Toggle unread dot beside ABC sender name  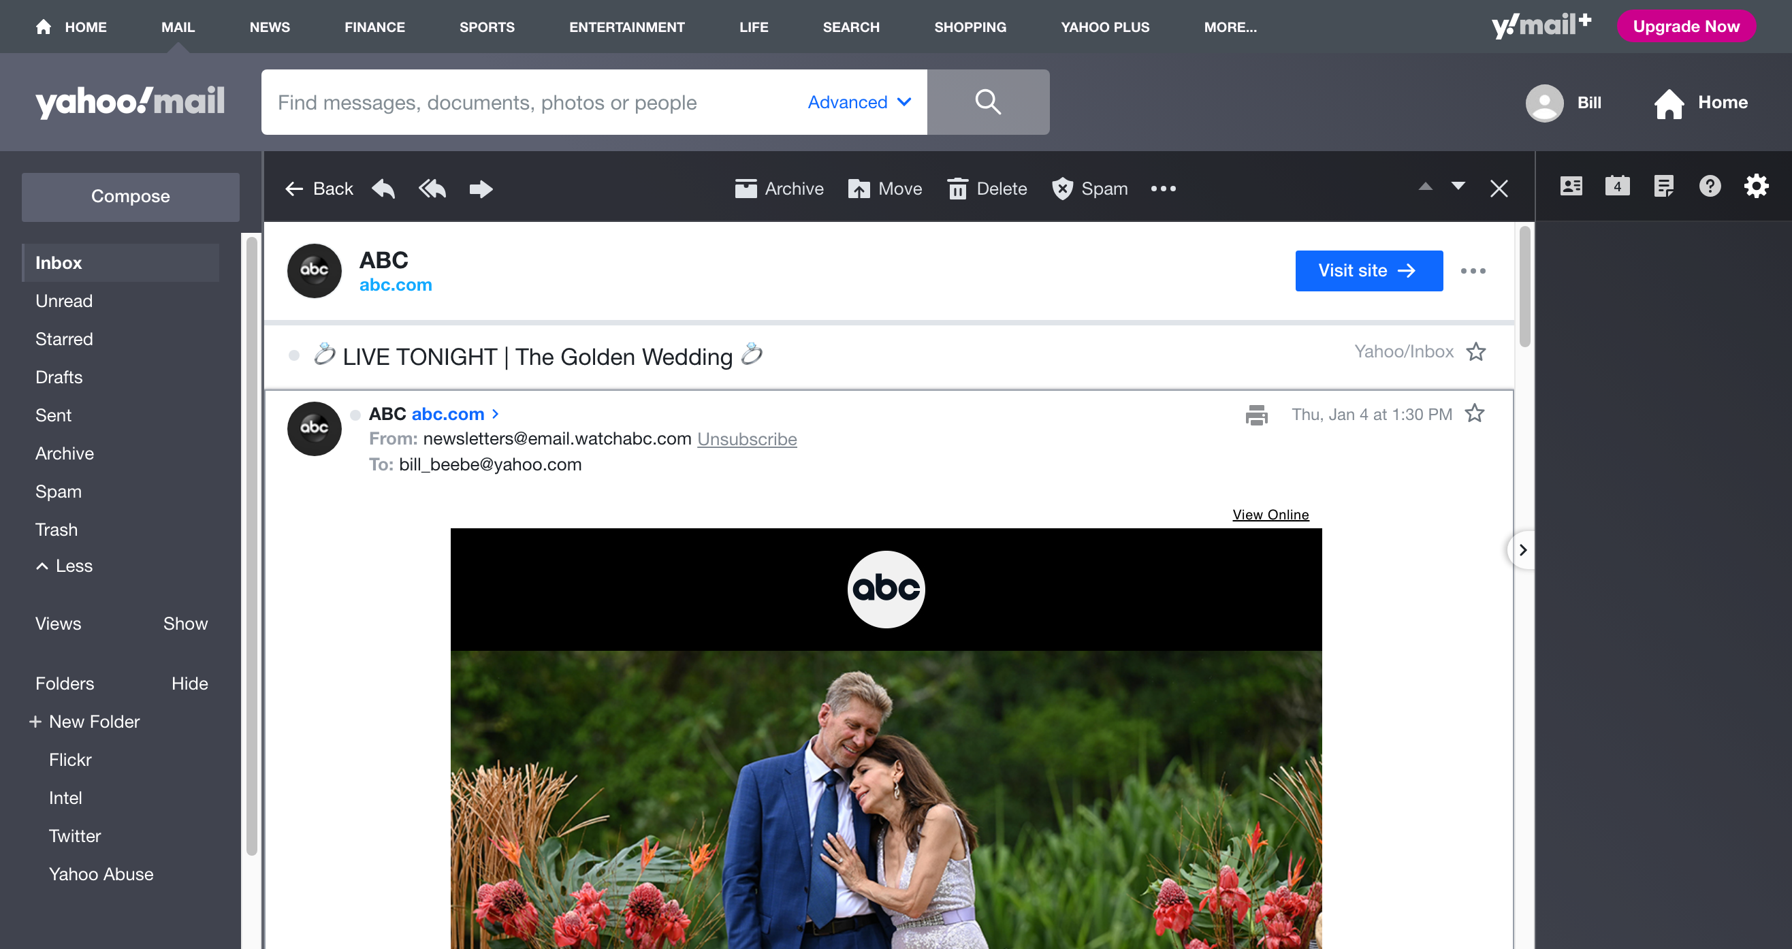355,415
